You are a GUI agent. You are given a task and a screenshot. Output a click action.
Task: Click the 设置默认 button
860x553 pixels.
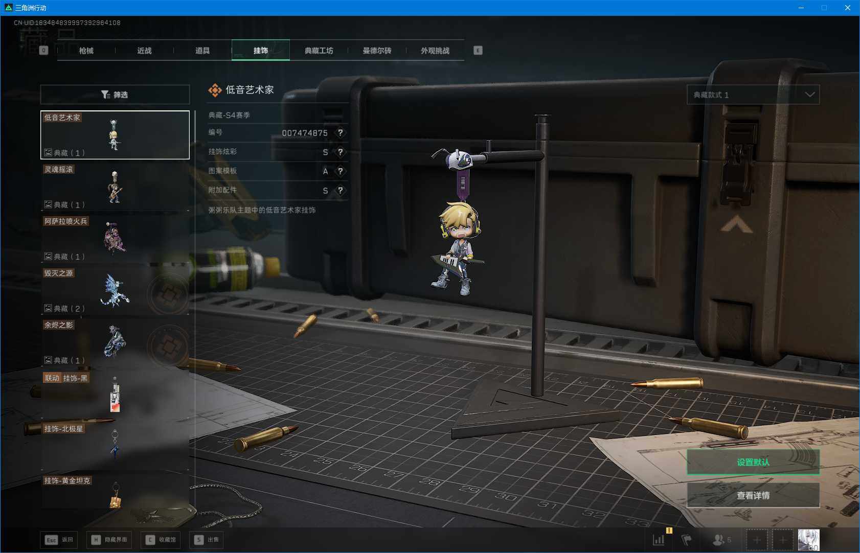(753, 462)
